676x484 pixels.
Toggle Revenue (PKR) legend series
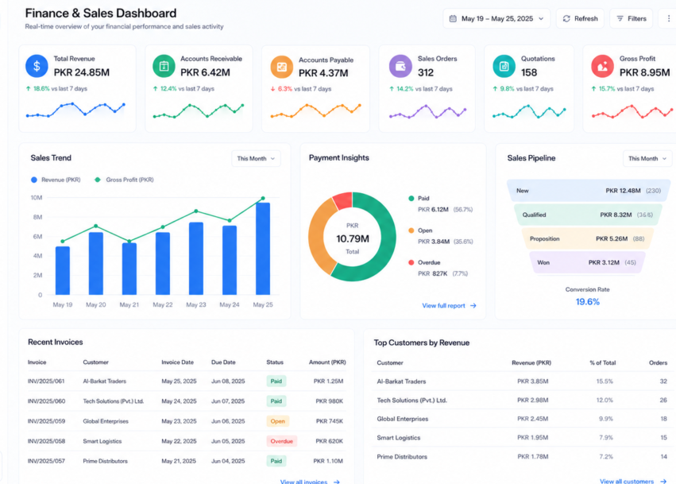point(56,180)
